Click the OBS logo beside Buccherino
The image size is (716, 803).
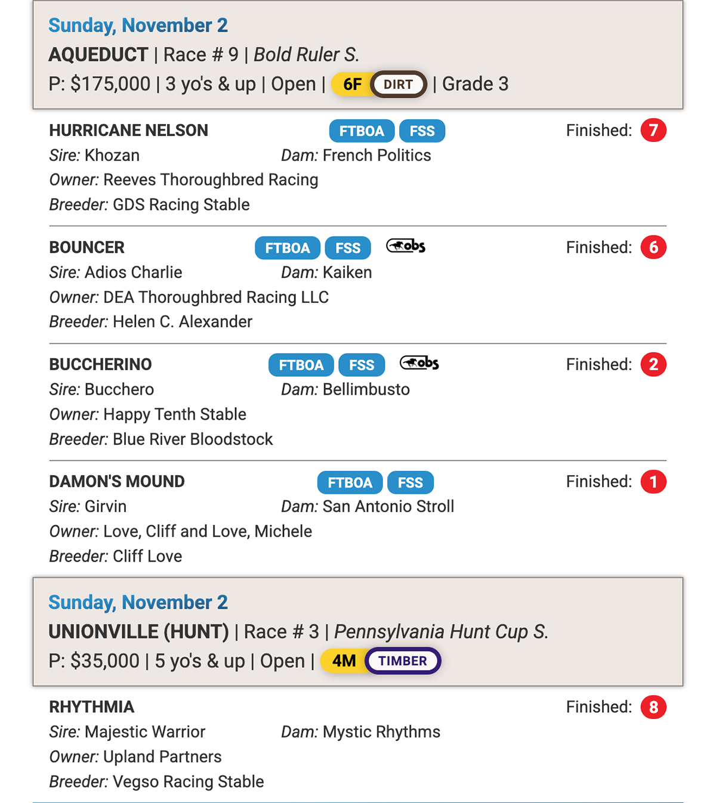(x=419, y=362)
